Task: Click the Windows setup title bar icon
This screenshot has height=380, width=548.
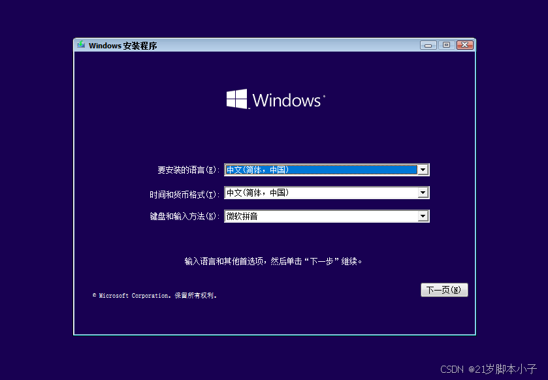Action: (x=81, y=44)
